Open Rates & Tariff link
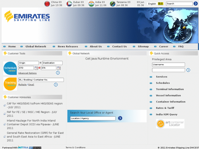This screenshot has width=199, height=149. (165, 108)
